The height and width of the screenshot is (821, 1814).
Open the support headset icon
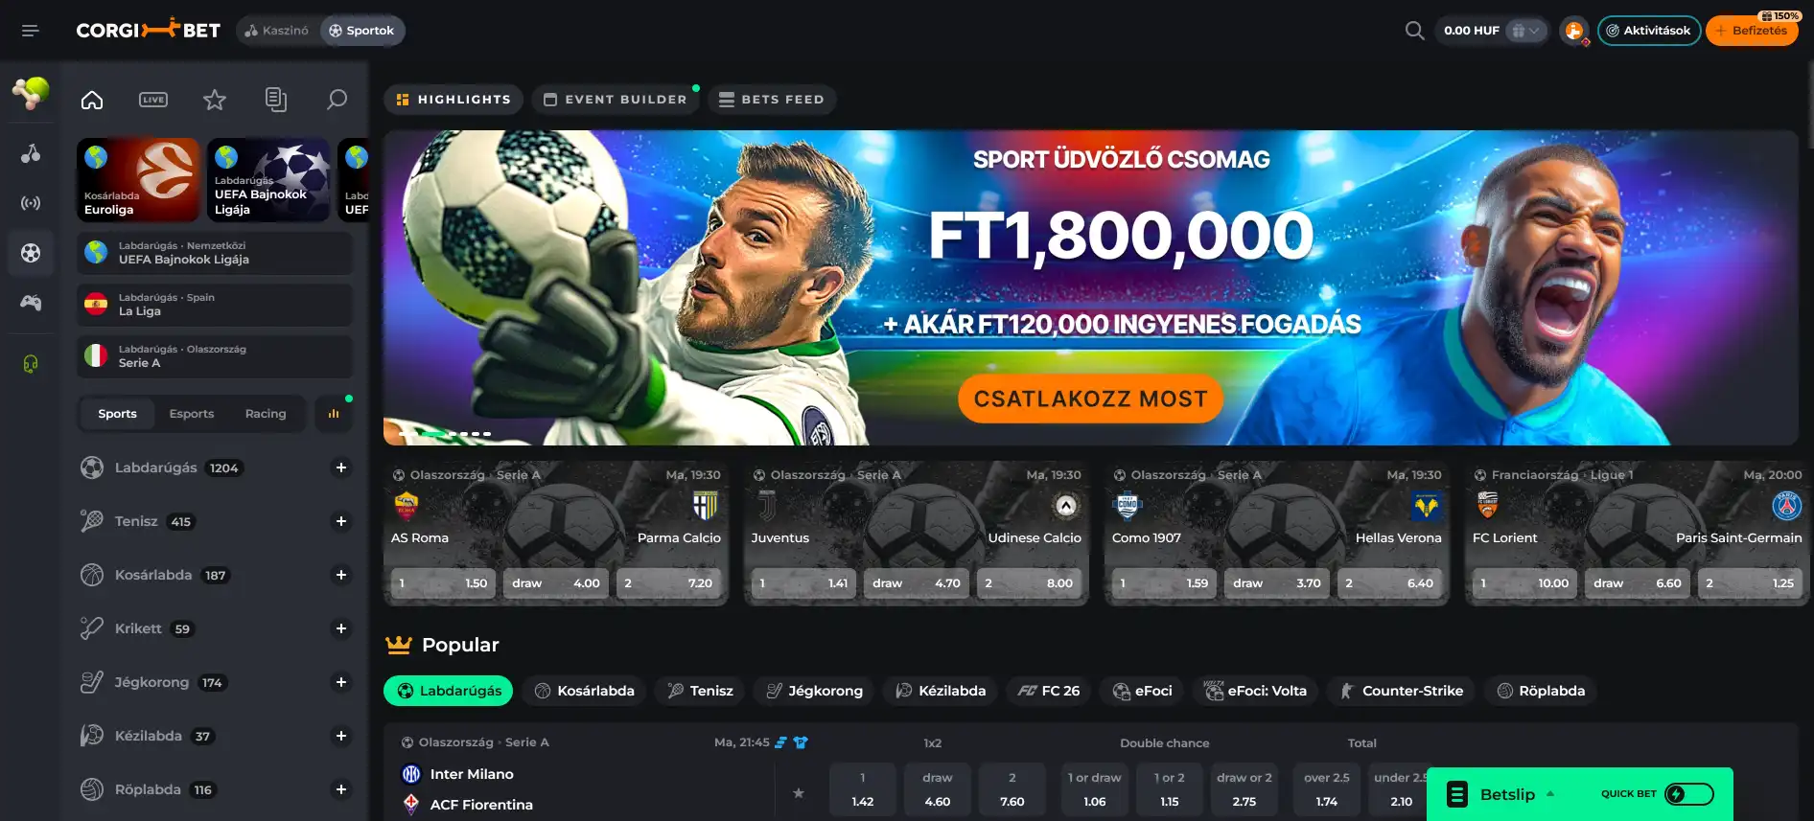(x=31, y=364)
